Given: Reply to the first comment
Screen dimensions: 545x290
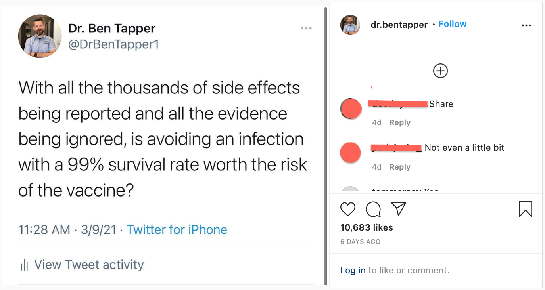Looking at the screenshot, I should [399, 123].
